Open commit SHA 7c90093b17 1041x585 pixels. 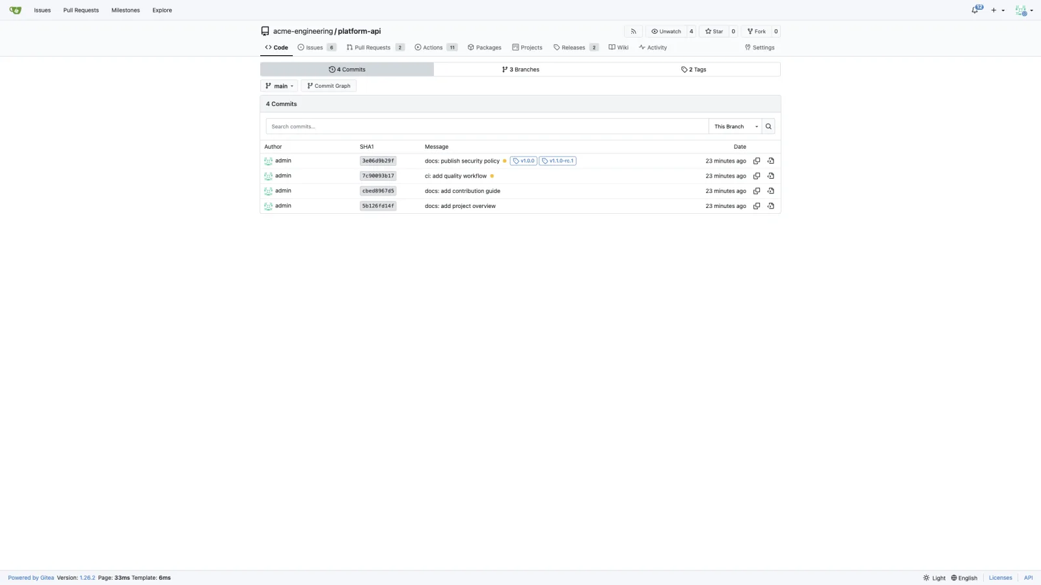(378, 176)
